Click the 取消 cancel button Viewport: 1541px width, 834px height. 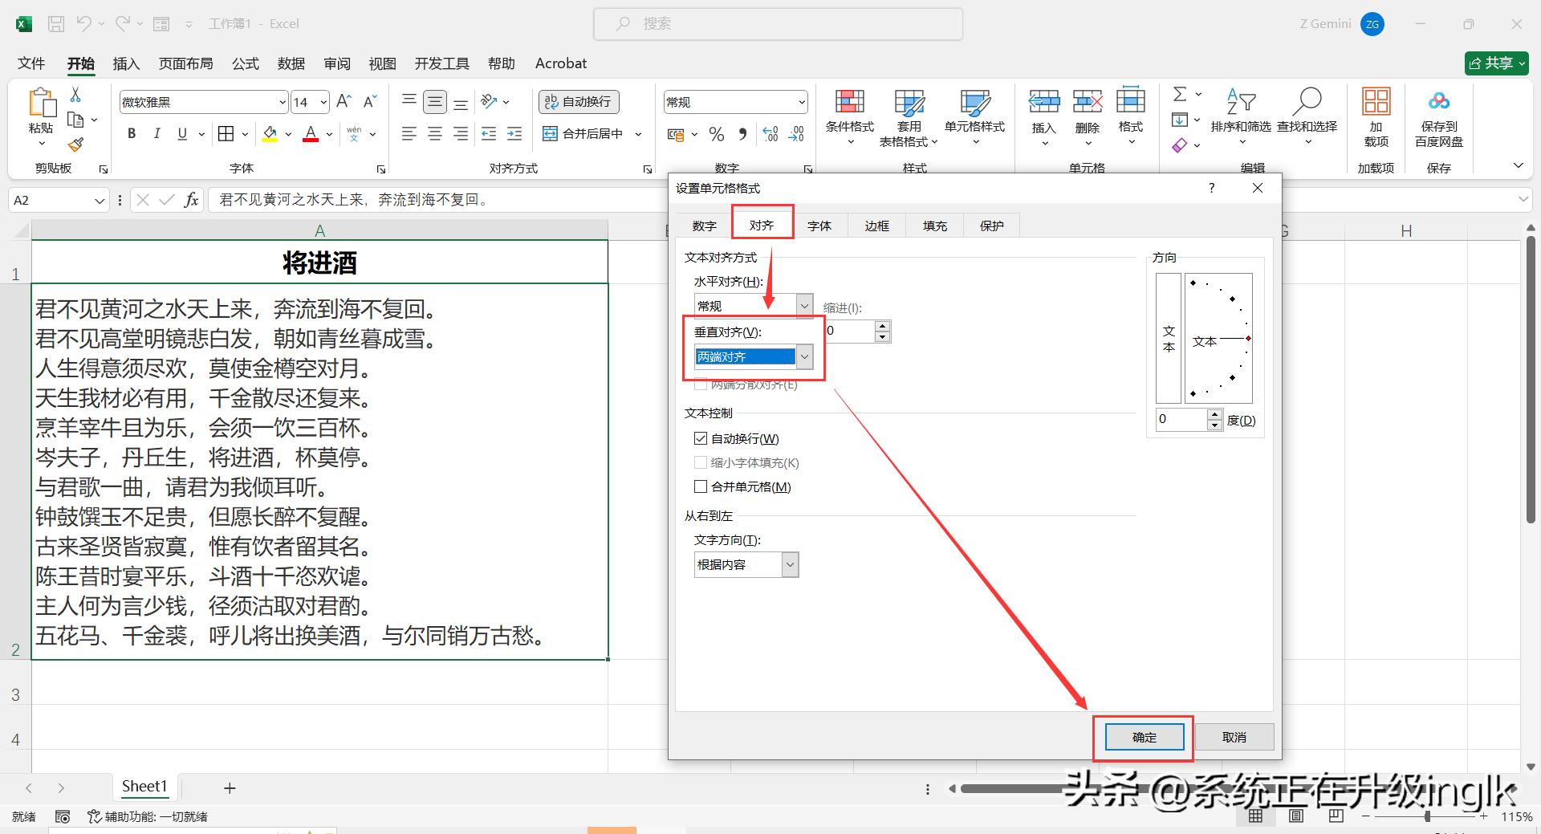[1234, 737]
